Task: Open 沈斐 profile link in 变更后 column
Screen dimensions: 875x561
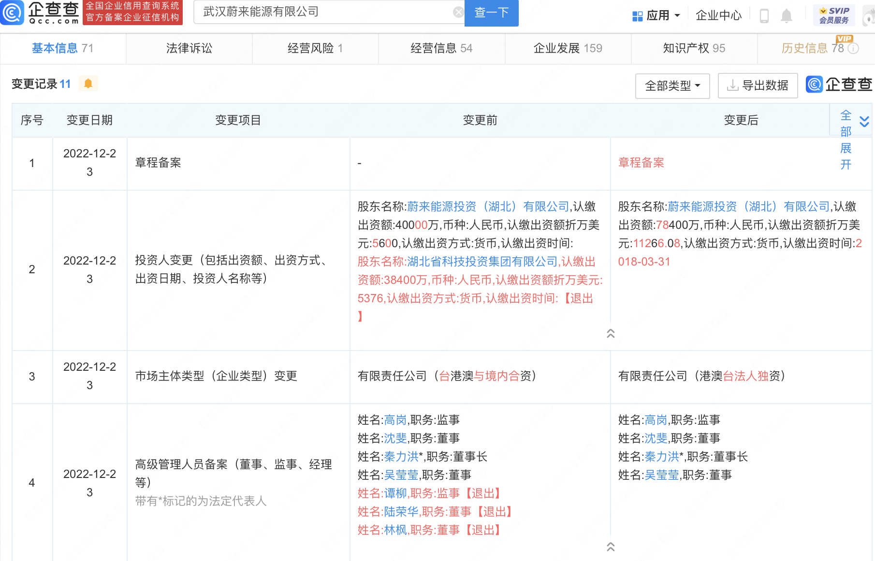Action: click(x=656, y=438)
